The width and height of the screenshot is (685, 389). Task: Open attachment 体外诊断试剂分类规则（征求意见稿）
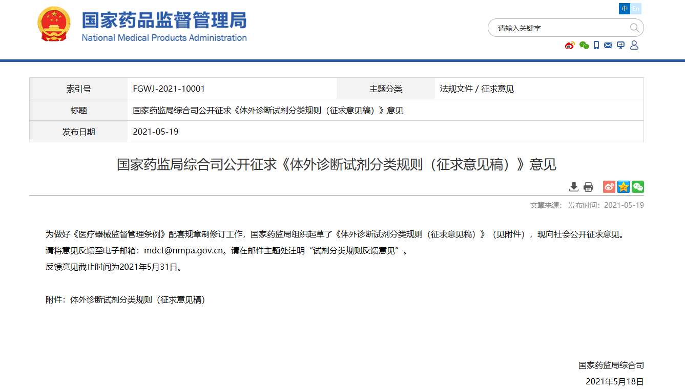coord(137,300)
